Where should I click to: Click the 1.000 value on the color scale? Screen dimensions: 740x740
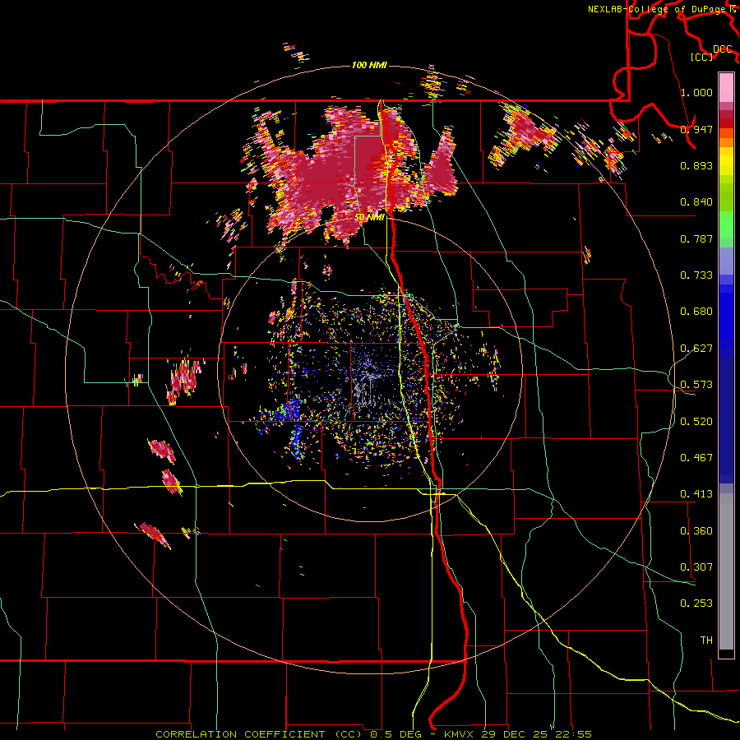coord(696,92)
